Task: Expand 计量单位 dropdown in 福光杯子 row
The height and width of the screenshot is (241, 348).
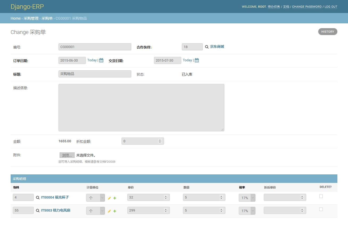Action: pyautogui.click(x=95, y=198)
